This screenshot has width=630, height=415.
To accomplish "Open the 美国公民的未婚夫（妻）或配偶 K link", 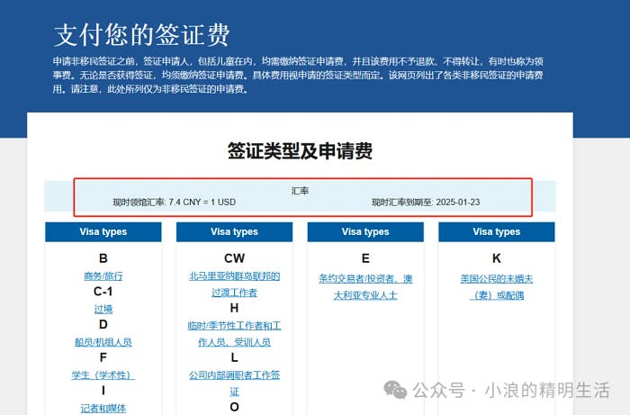I will point(497,287).
